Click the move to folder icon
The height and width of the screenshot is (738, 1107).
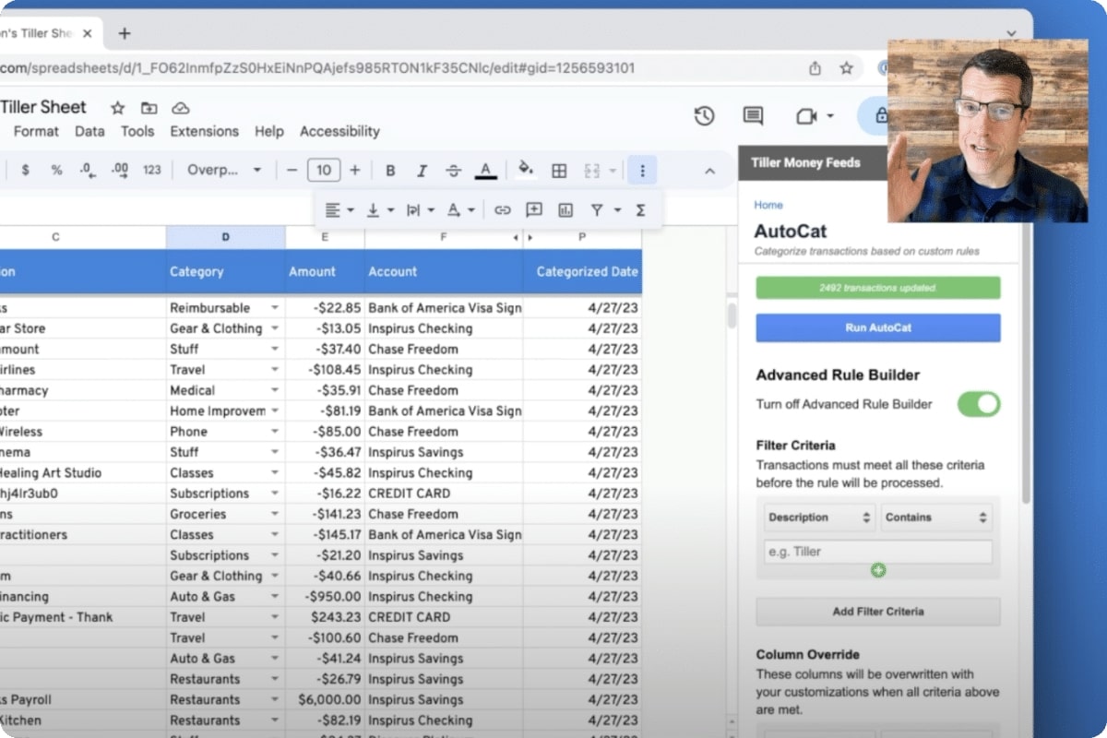pyautogui.click(x=149, y=108)
